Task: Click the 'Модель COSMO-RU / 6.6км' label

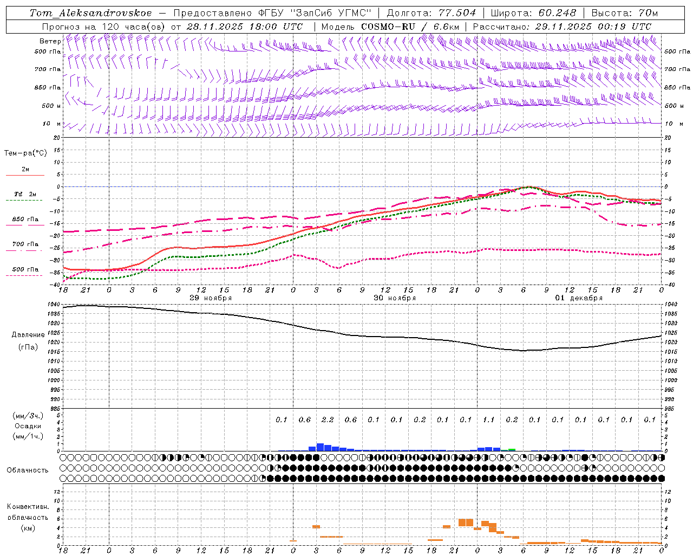Action: [x=390, y=27]
